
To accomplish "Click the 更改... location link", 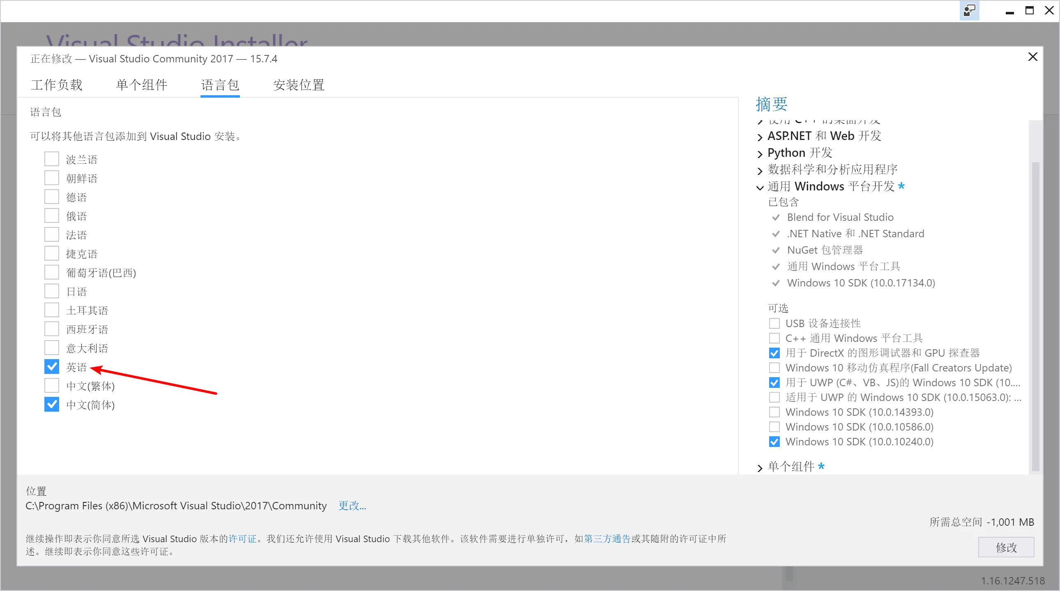I will [x=352, y=506].
